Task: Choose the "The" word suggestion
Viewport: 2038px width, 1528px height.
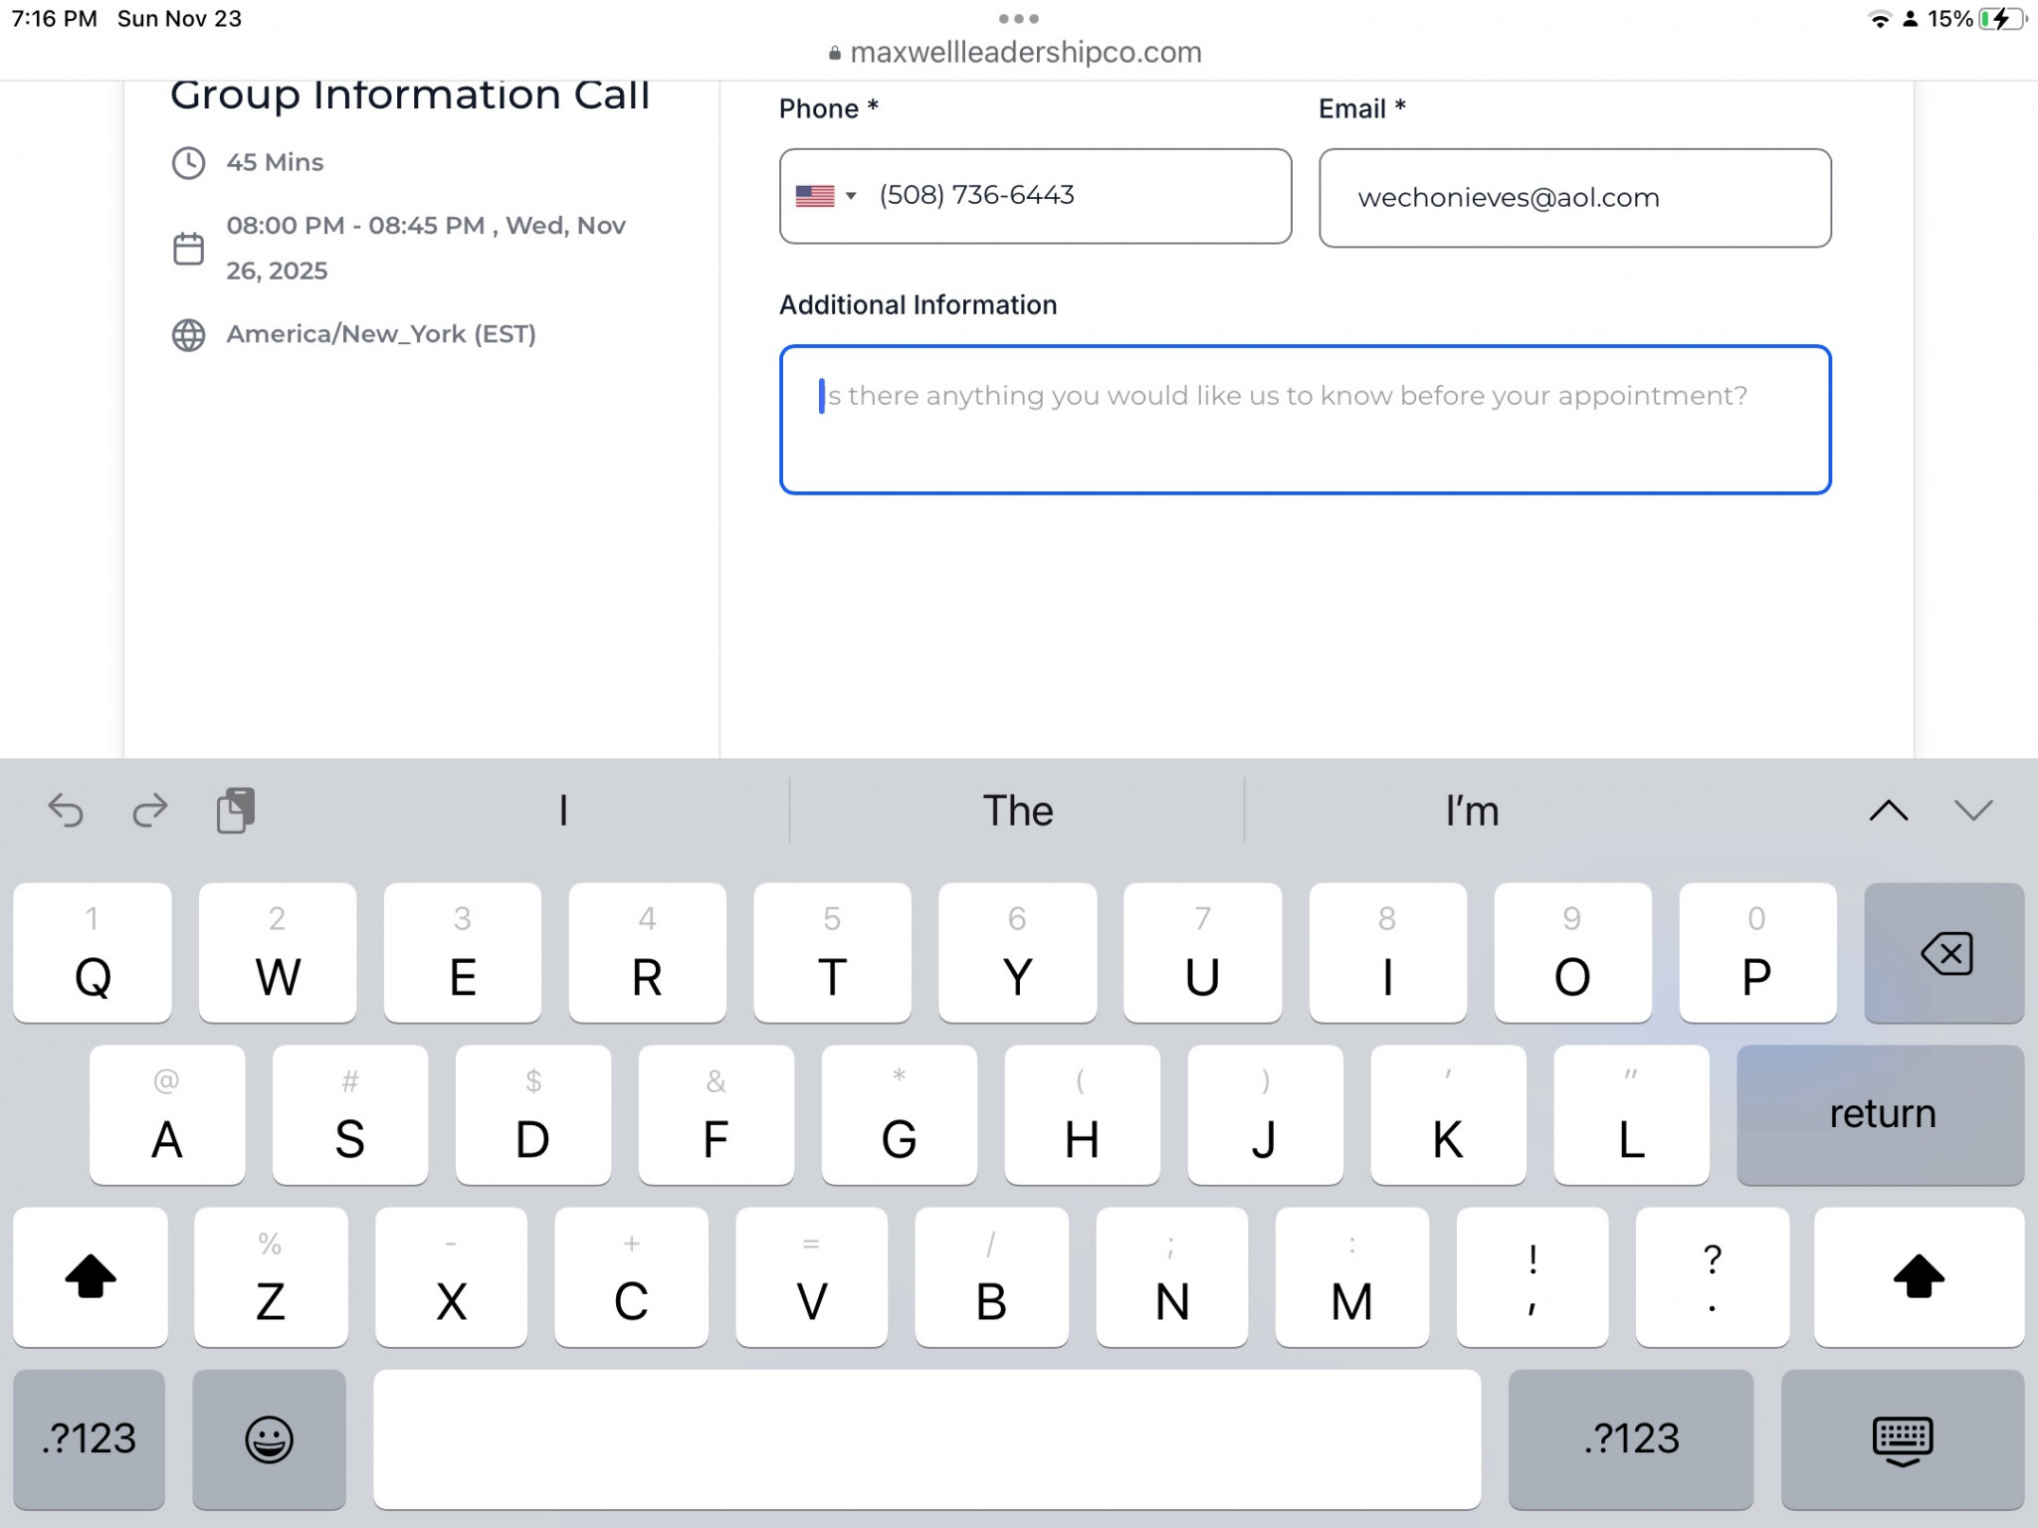Action: (1017, 811)
